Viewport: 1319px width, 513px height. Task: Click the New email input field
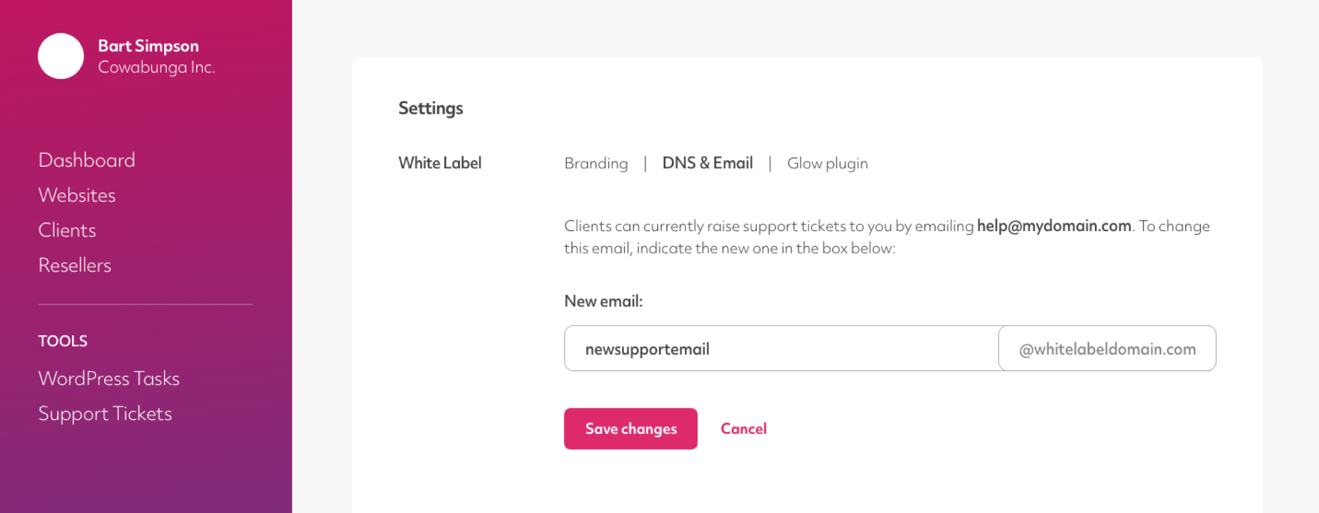pyautogui.click(x=781, y=348)
